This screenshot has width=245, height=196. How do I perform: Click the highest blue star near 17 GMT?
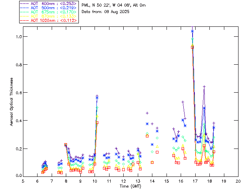pyautogui.click(x=192, y=31)
